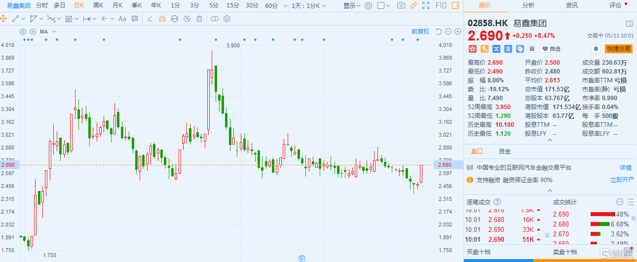Take a chart screenshot with camera icon
This screenshot has height=262, width=637.
401,5
